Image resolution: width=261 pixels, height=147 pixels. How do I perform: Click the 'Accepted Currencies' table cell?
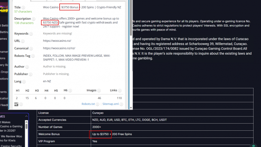pyautogui.click(x=64, y=120)
